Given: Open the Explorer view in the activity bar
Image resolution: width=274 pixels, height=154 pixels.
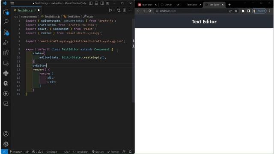Looking at the screenshot, I should tap(6, 12).
